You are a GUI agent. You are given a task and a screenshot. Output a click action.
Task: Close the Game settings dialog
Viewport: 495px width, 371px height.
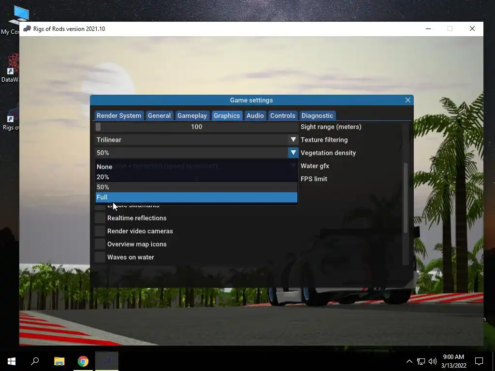408,100
